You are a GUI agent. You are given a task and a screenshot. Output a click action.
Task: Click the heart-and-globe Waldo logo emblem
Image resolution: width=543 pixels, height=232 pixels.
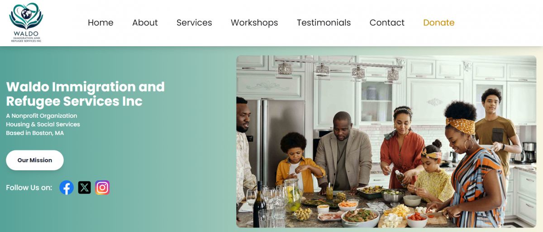tap(26, 17)
